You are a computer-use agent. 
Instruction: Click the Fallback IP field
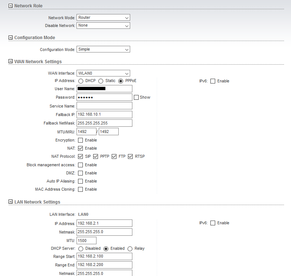click(104, 115)
